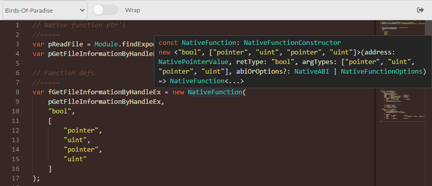
Task: Click the "pointer" string on line 12
Action: coord(81,131)
